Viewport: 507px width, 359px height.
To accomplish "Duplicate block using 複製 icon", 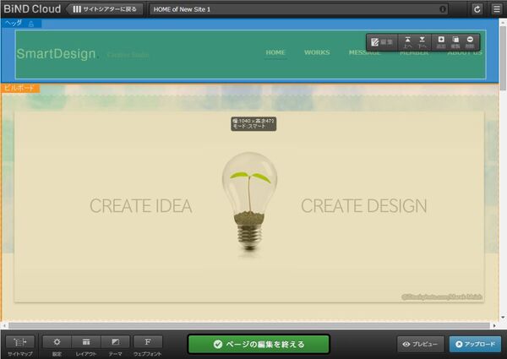I will coord(455,41).
